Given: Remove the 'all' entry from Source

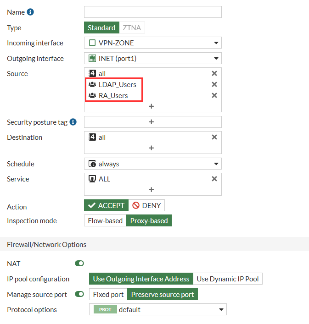Looking at the screenshot, I should click(214, 73).
